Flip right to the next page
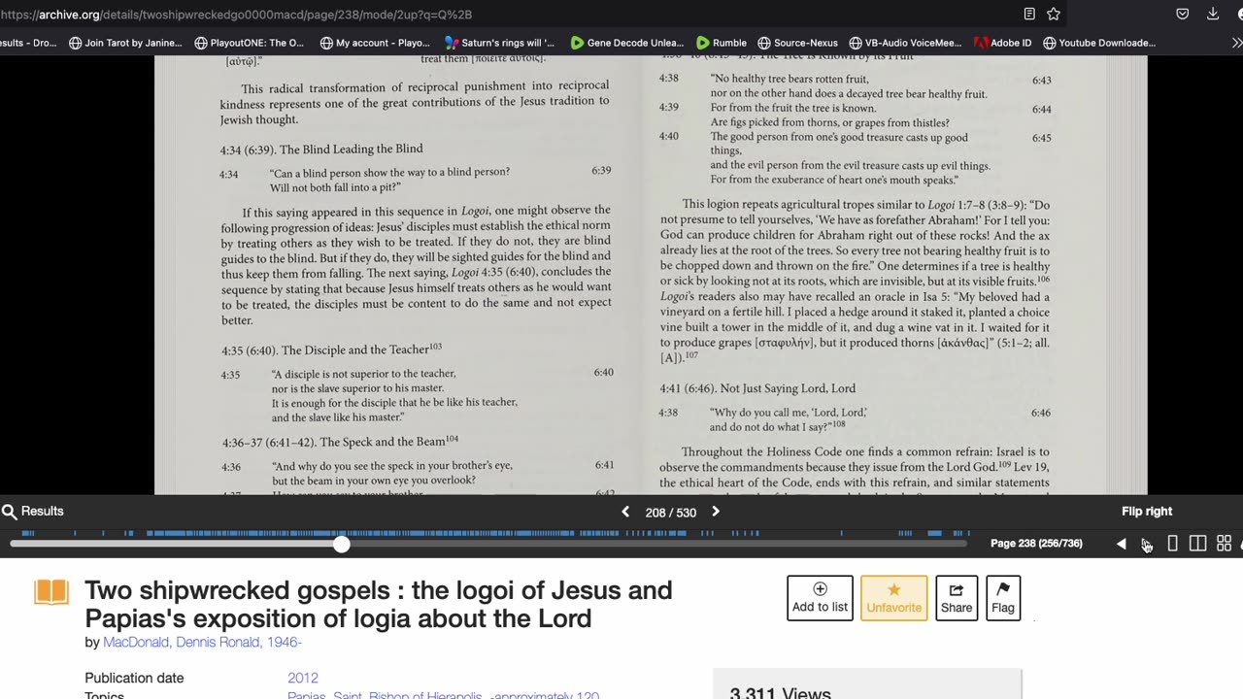1243x699 pixels. tap(1147, 545)
